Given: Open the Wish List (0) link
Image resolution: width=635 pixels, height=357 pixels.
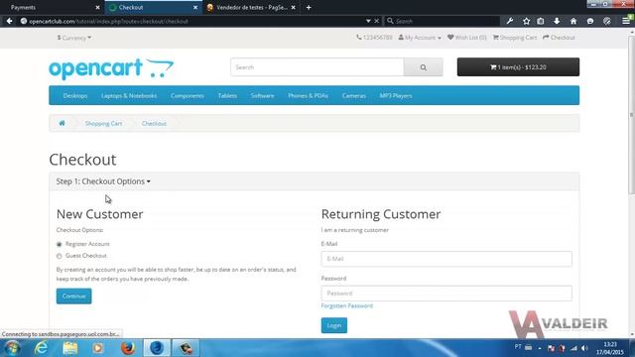Looking at the screenshot, I should click(x=466, y=38).
